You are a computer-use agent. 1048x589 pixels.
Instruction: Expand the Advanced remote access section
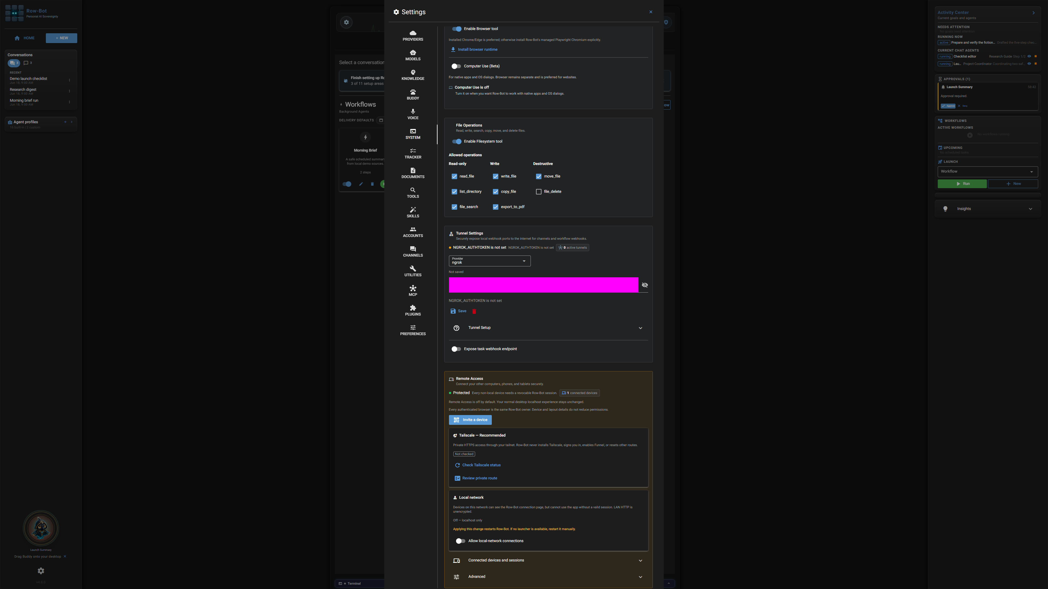[548, 577]
